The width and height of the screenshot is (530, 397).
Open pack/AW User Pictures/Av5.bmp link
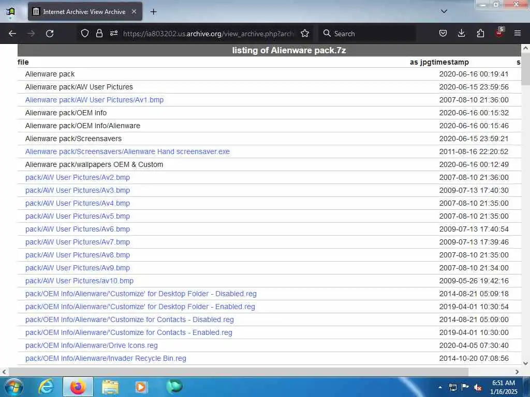pos(78,217)
